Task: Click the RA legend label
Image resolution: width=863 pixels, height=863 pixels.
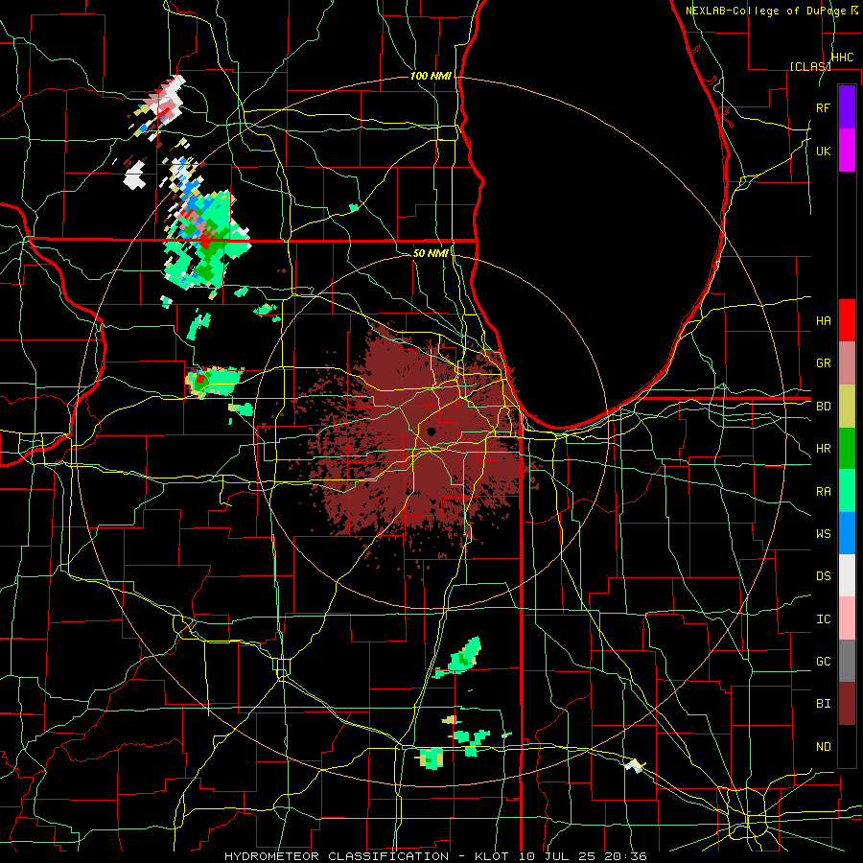Action: [823, 491]
